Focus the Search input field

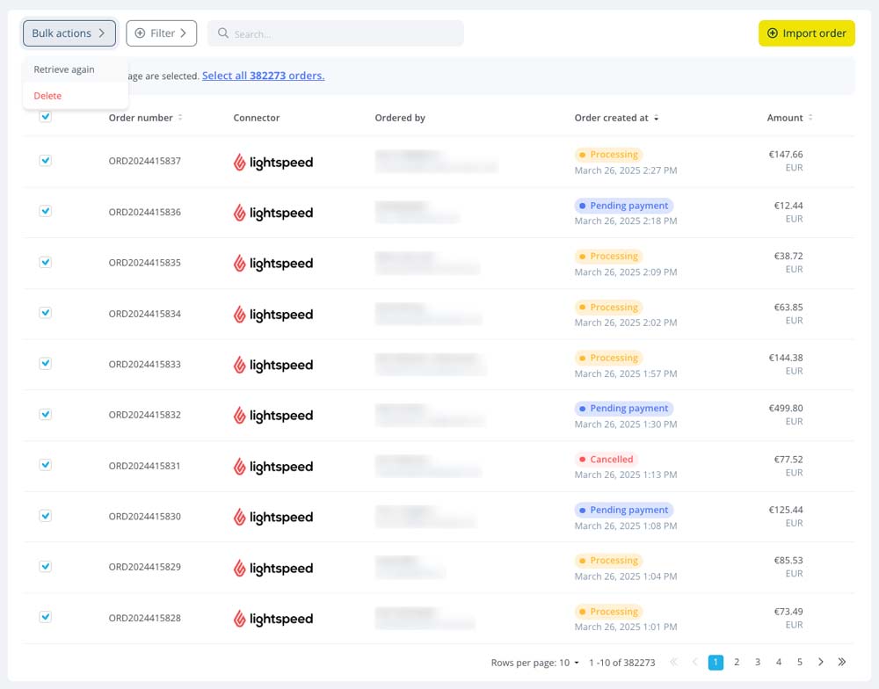pyautogui.click(x=335, y=33)
